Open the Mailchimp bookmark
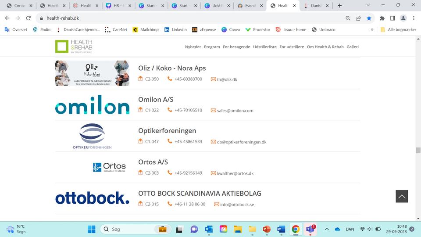The image size is (421, 237). (146, 29)
